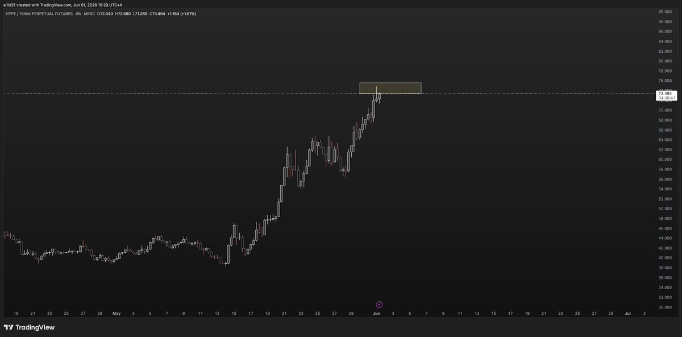Click the w1ld21 created with TradingView.com header

tap(63, 5)
